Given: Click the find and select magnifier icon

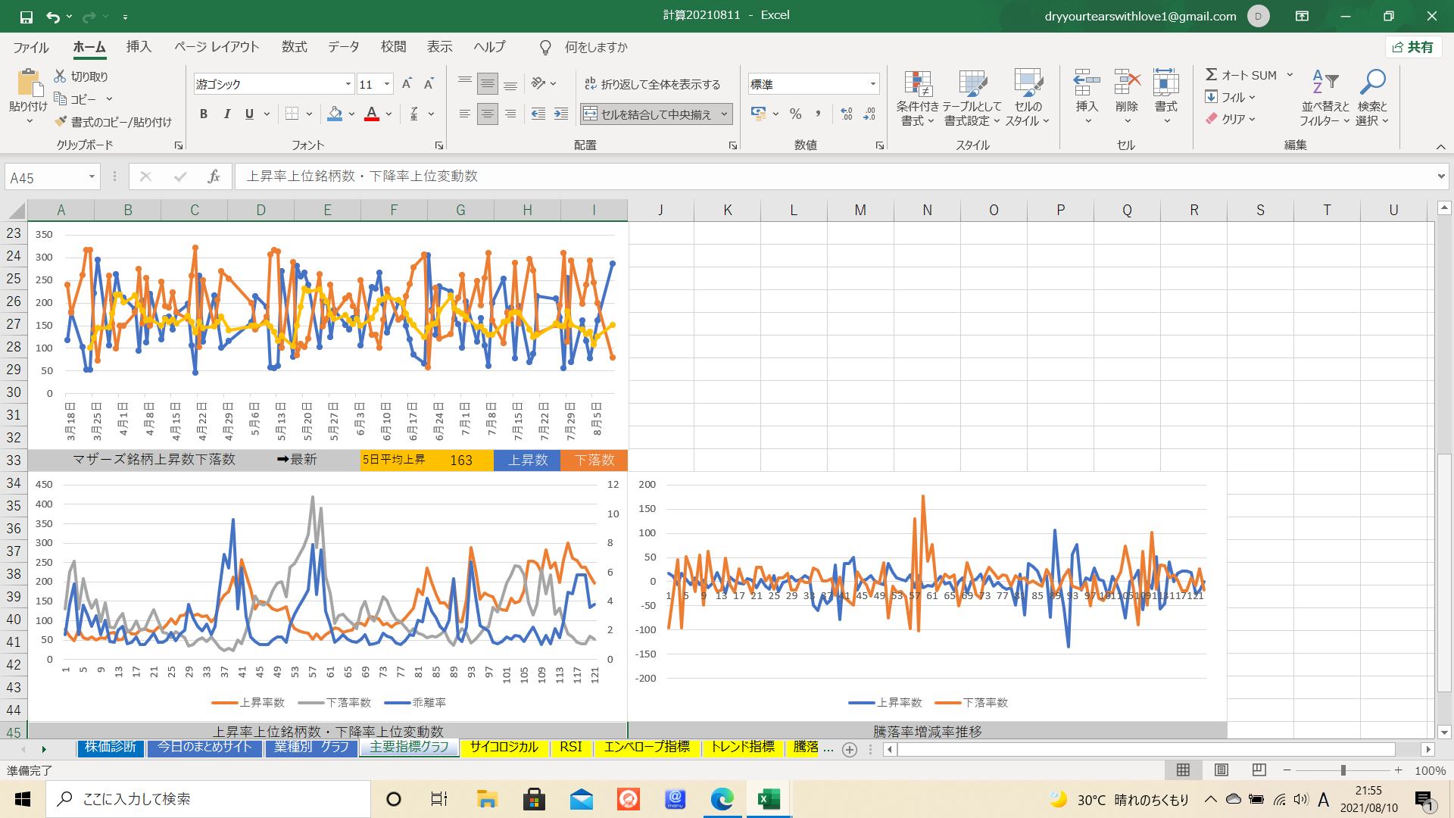Looking at the screenshot, I should [x=1372, y=82].
